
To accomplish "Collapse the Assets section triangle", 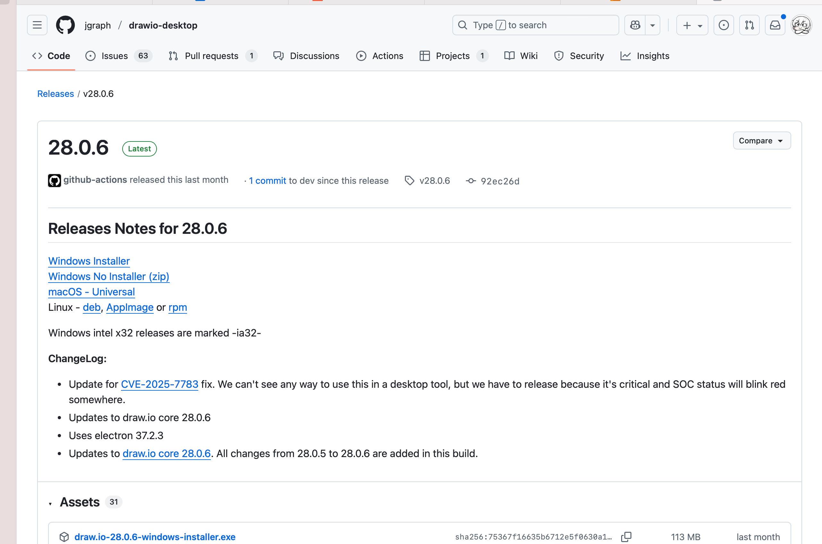I will click(x=50, y=503).
